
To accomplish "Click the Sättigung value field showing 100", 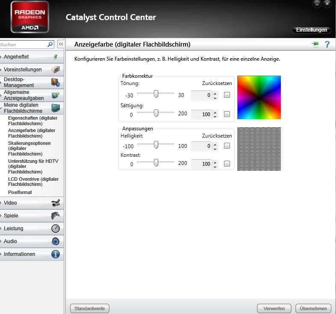I will tap(201, 114).
